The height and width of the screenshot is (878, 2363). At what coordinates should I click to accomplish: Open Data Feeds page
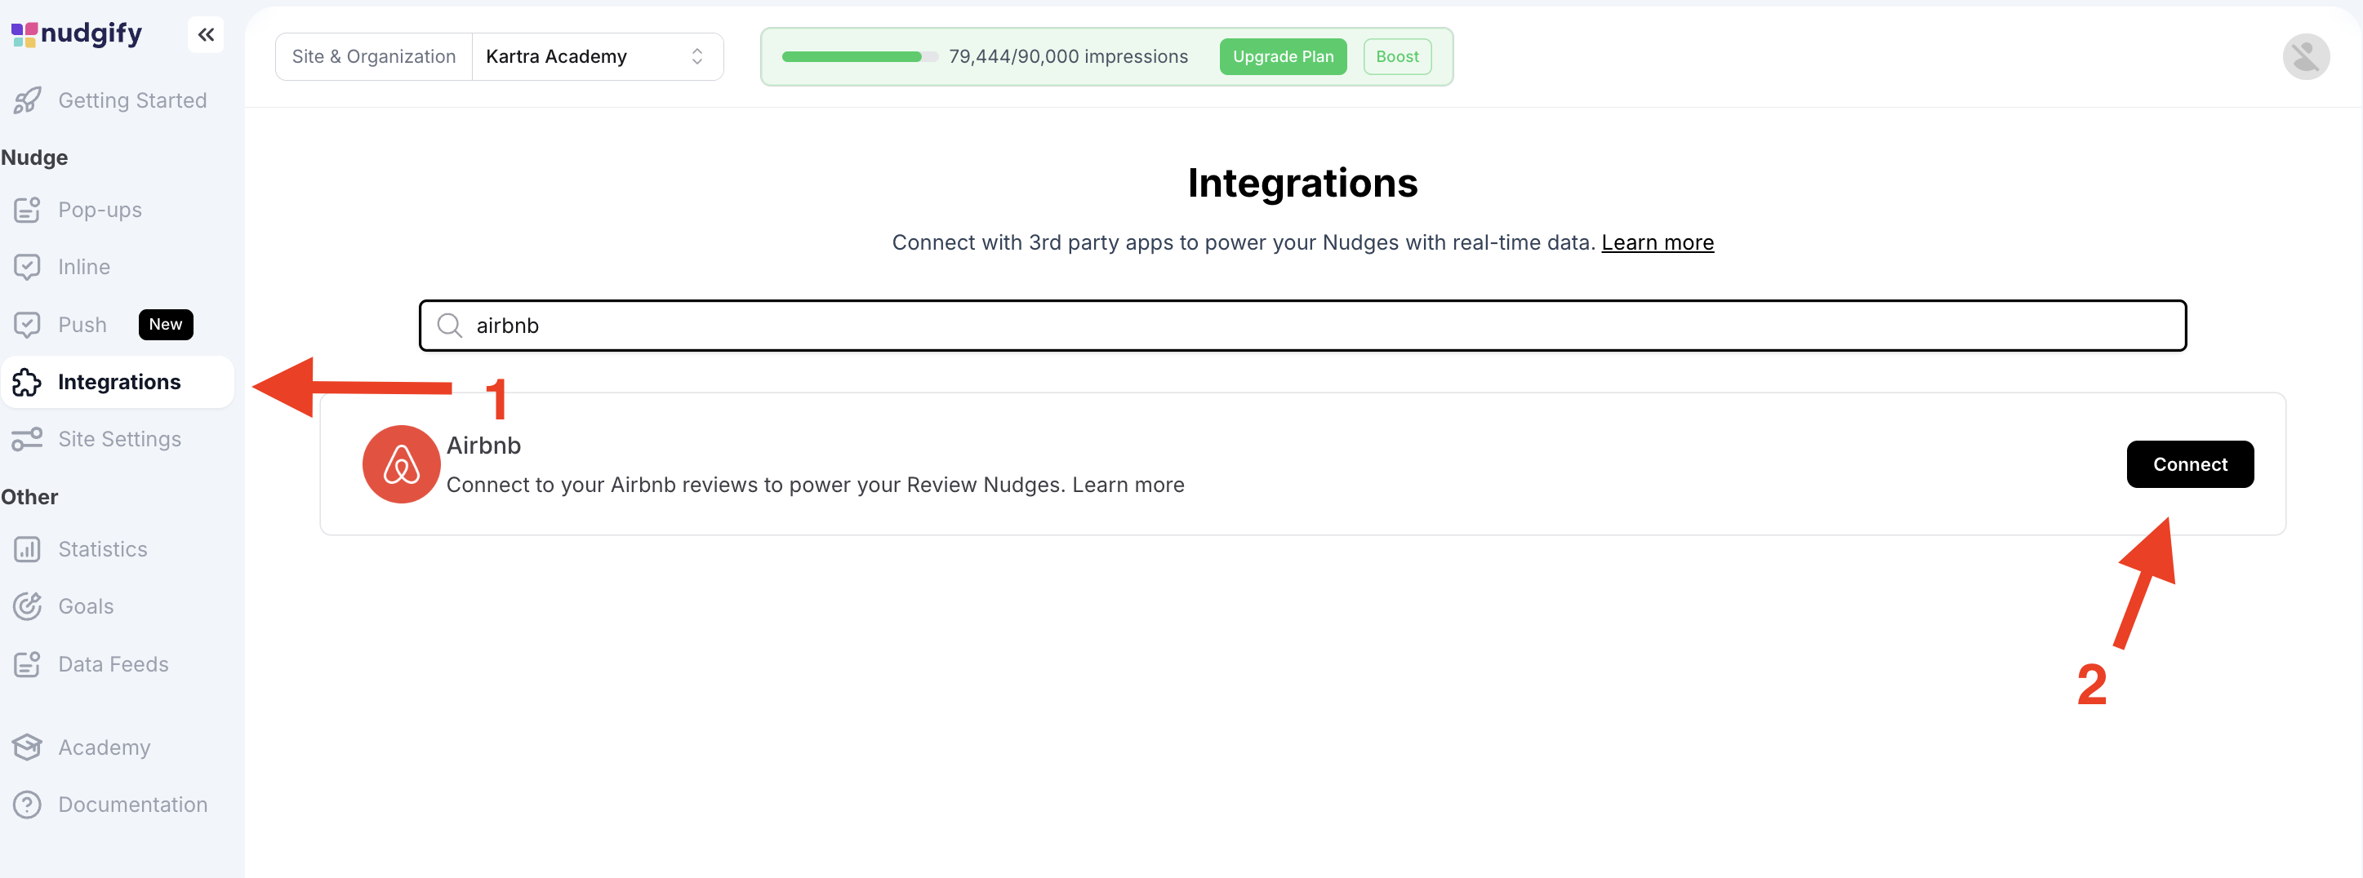coord(113,663)
